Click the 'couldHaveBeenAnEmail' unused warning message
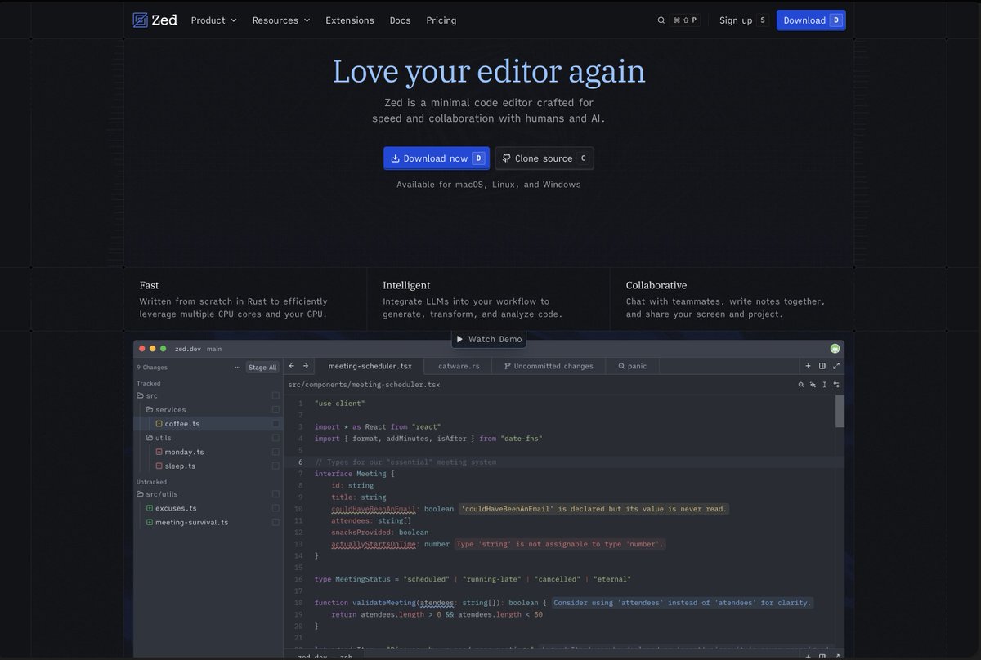 pyautogui.click(x=594, y=509)
